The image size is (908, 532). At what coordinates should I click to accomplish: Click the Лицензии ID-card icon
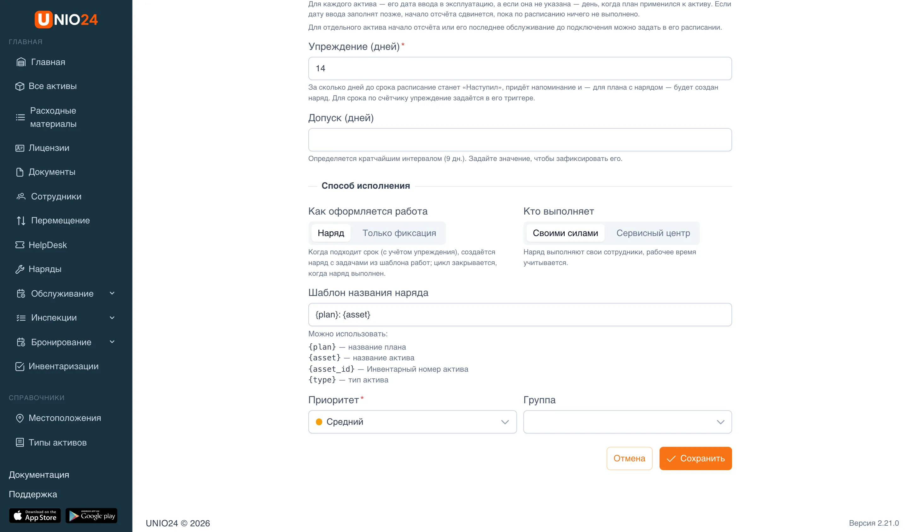20,148
